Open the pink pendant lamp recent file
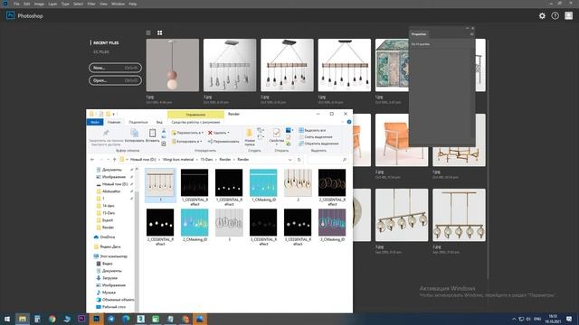 (x=173, y=65)
